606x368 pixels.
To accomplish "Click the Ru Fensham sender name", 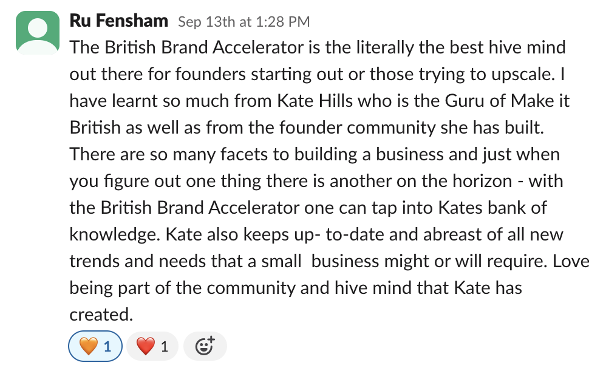I will coord(118,21).
